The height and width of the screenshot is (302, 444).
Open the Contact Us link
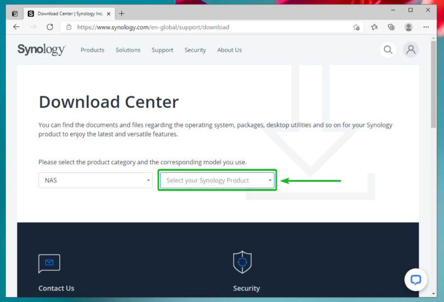click(56, 288)
